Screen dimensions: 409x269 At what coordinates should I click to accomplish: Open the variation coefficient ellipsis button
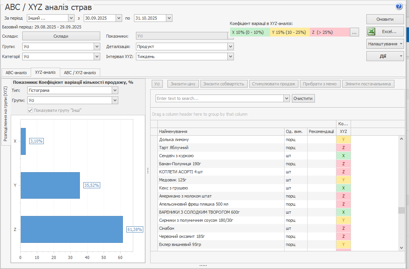(354, 33)
